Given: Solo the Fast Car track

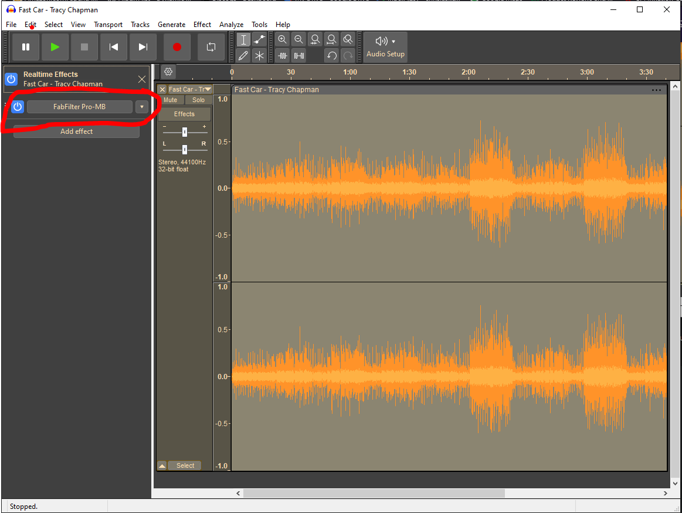Looking at the screenshot, I should tap(198, 100).
